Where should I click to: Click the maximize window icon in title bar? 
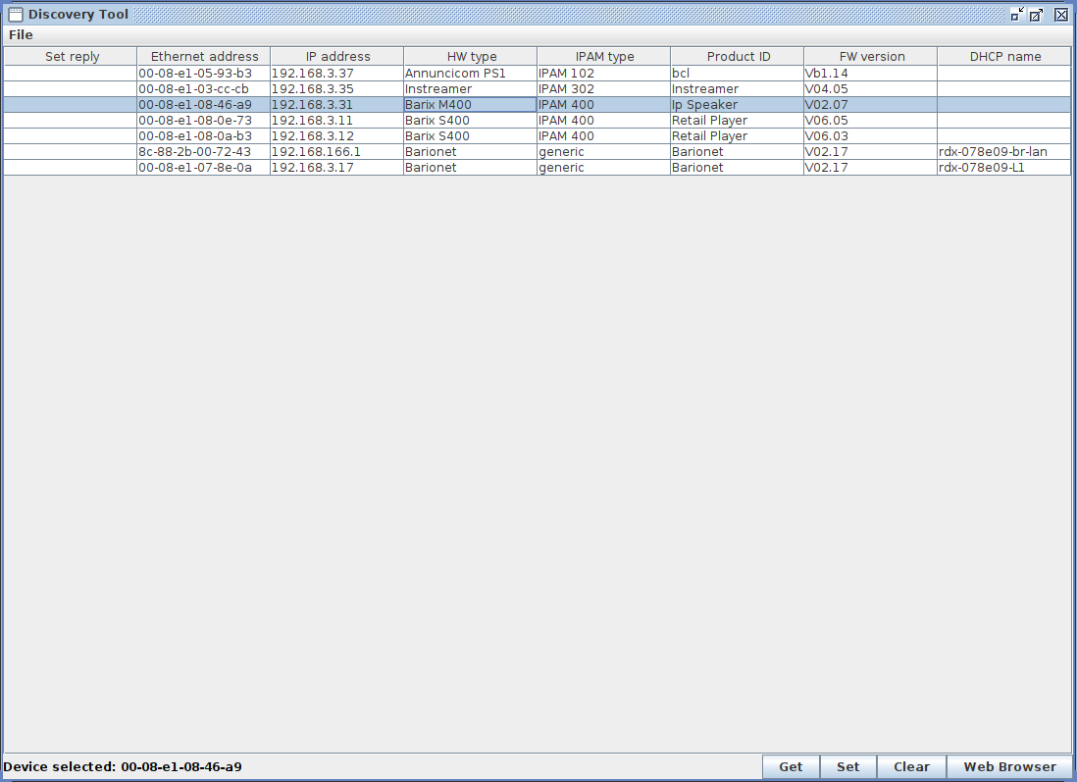pyautogui.click(x=1037, y=15)
